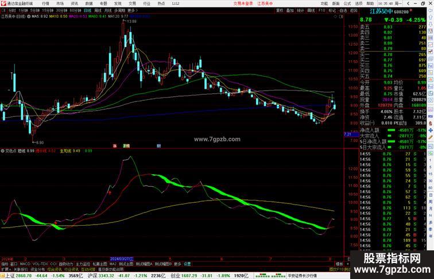Click the 上证 index in status bar
The height and width of the screenshot is (279, 434).
click(10, 276)
